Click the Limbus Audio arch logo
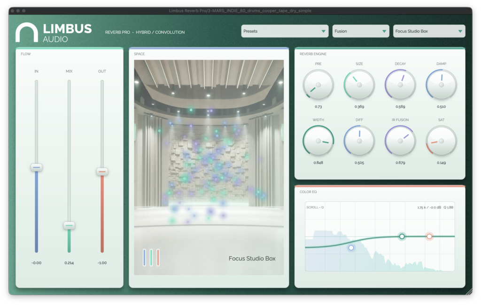This screenshot has height=305, width=481. click(x=27, y=32)
